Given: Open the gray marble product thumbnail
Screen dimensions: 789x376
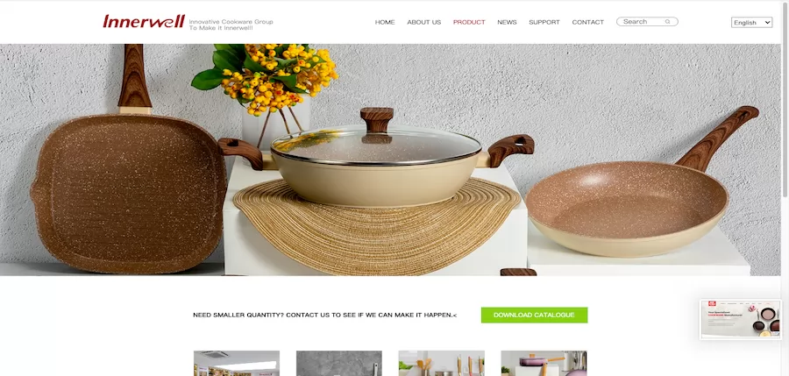Looking at the screenshot, I should [339, 364].
